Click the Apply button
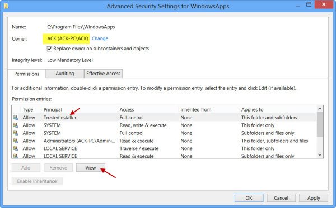This screenshot has width=336, height=208. click(x=314, y=198)
